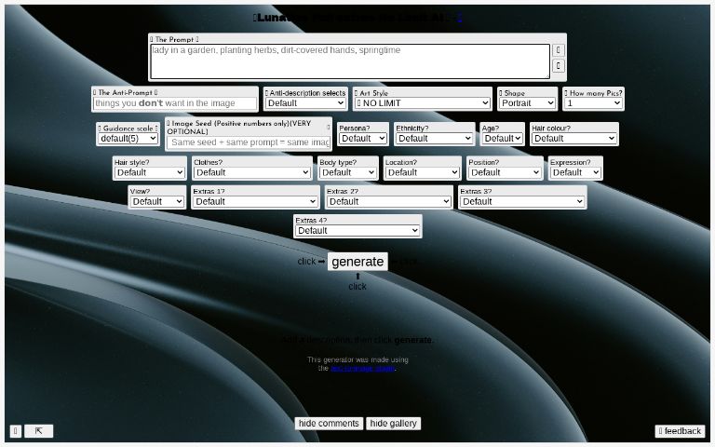Click the small icon right of Image Seed label
Viewport: 715px width, 447px height.
coord(328,127)
